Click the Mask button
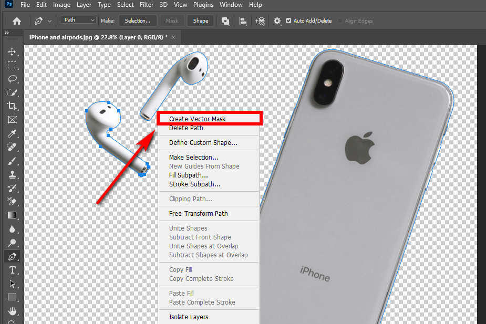The height and width of the screenshot is (324, 486). point(172,21)
